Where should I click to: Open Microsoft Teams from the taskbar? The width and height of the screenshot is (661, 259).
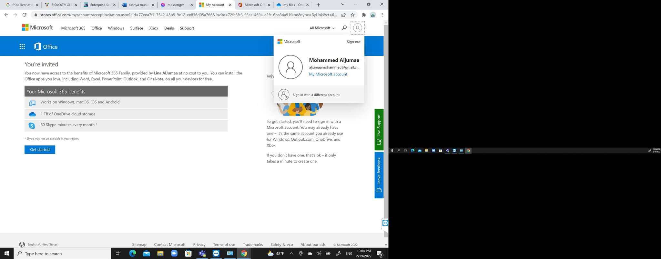pos(202,254)
